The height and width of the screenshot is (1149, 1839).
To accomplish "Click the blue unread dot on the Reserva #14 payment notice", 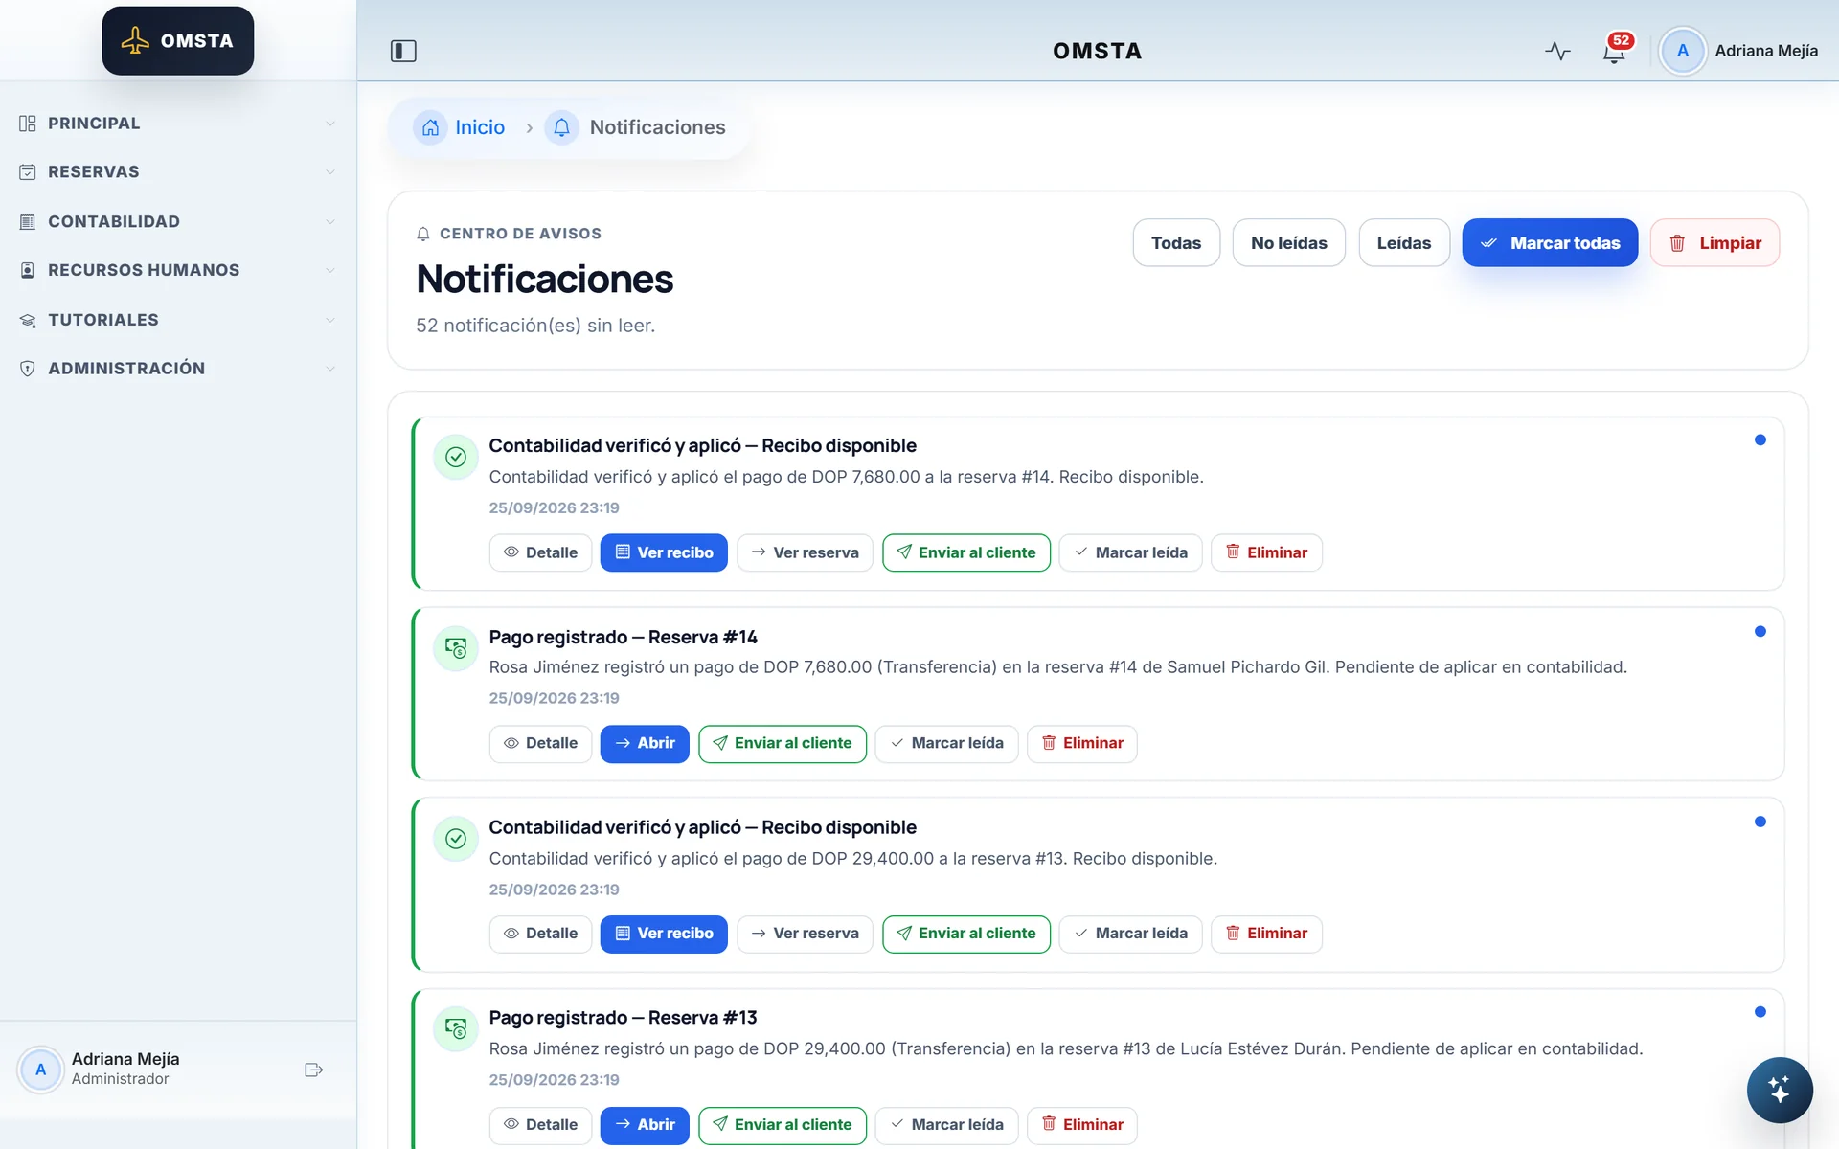I will [x=1760, y=631].
